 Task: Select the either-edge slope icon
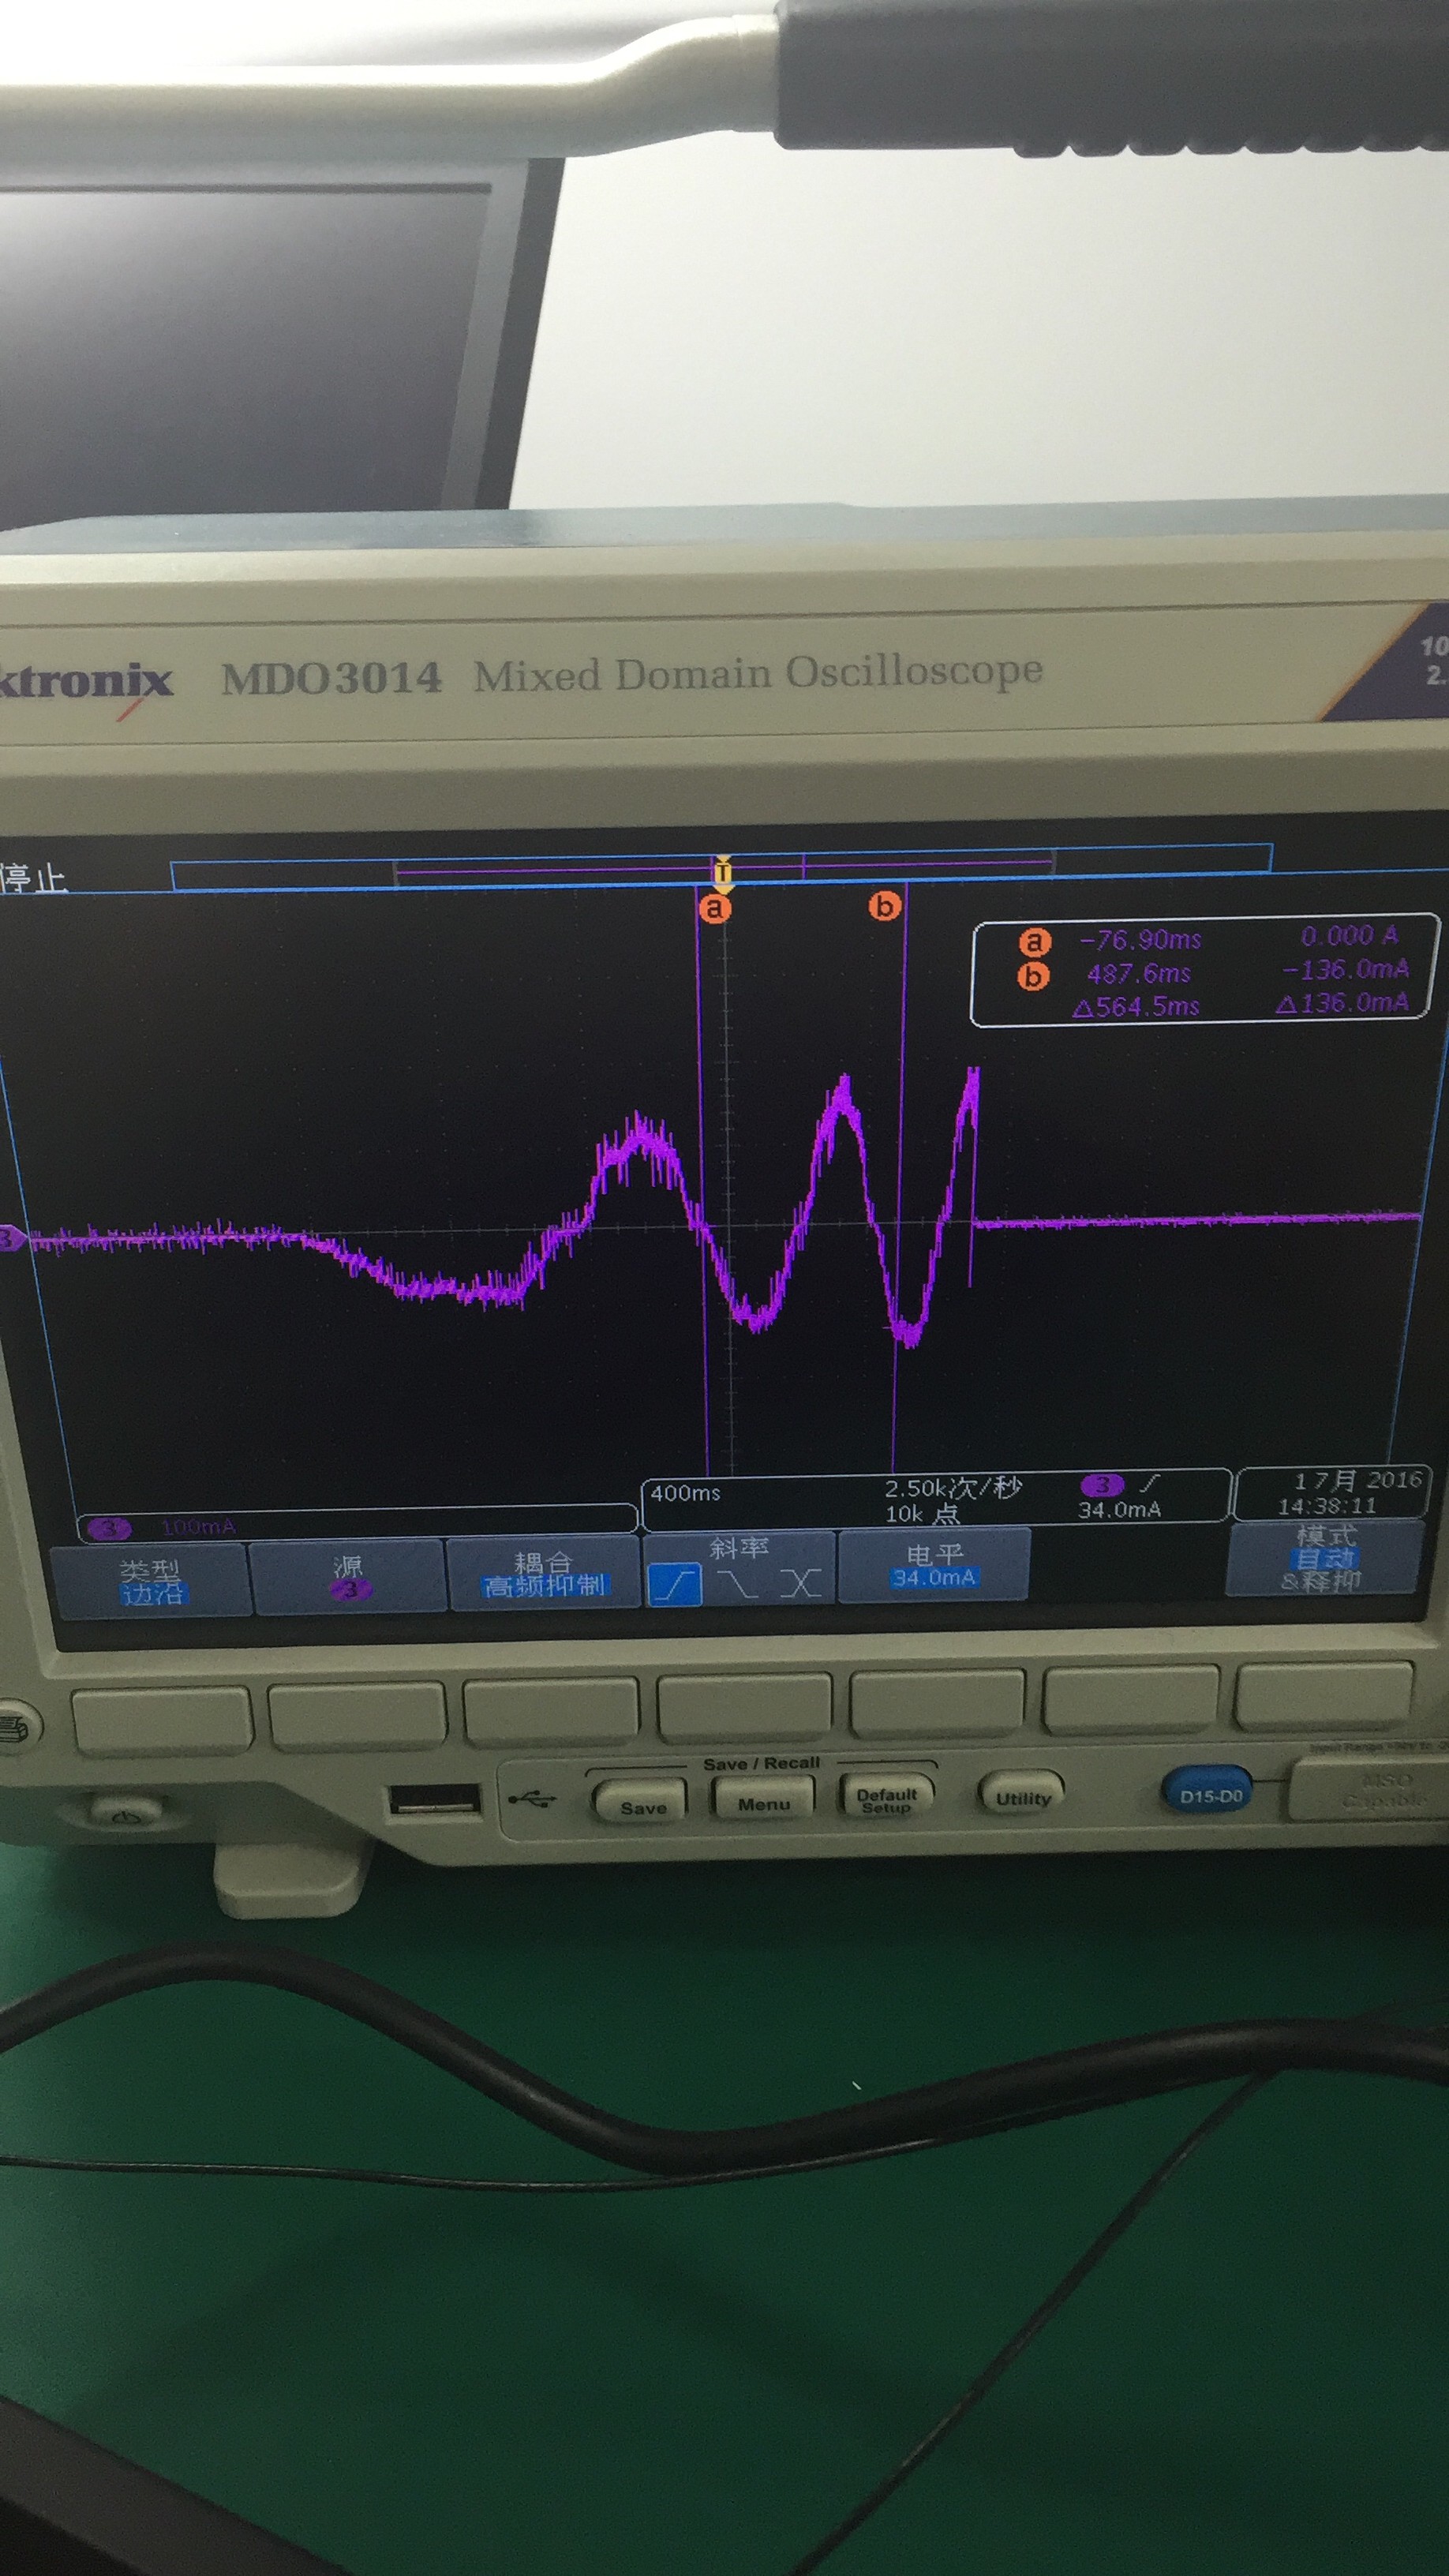(801, 1583)
